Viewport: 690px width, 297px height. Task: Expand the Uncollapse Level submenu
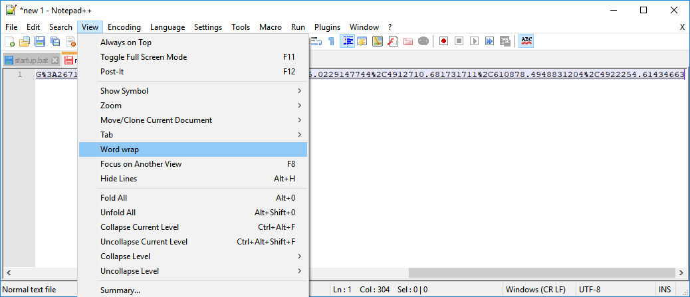tap(193, 271)
